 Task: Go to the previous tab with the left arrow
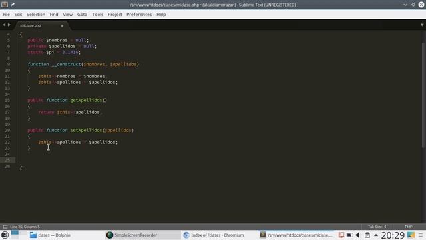coord(4,25)
